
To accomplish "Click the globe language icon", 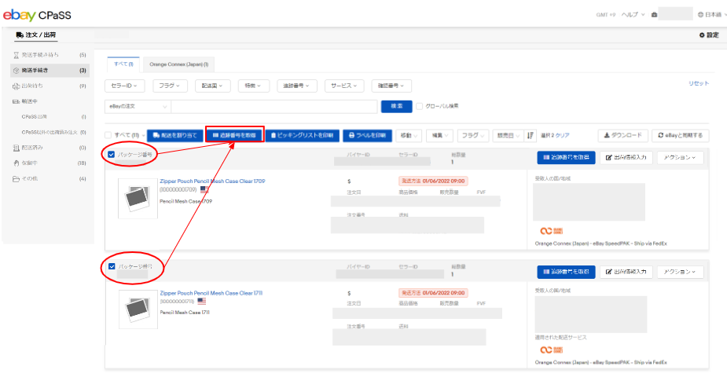I will 699,14.
